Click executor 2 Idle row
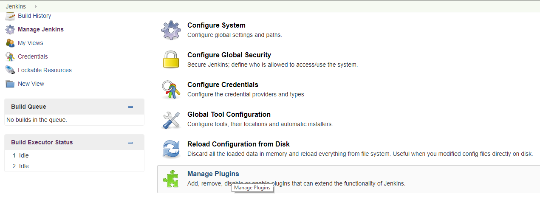The height and width of the screenshot is (197, 540). 74,166
